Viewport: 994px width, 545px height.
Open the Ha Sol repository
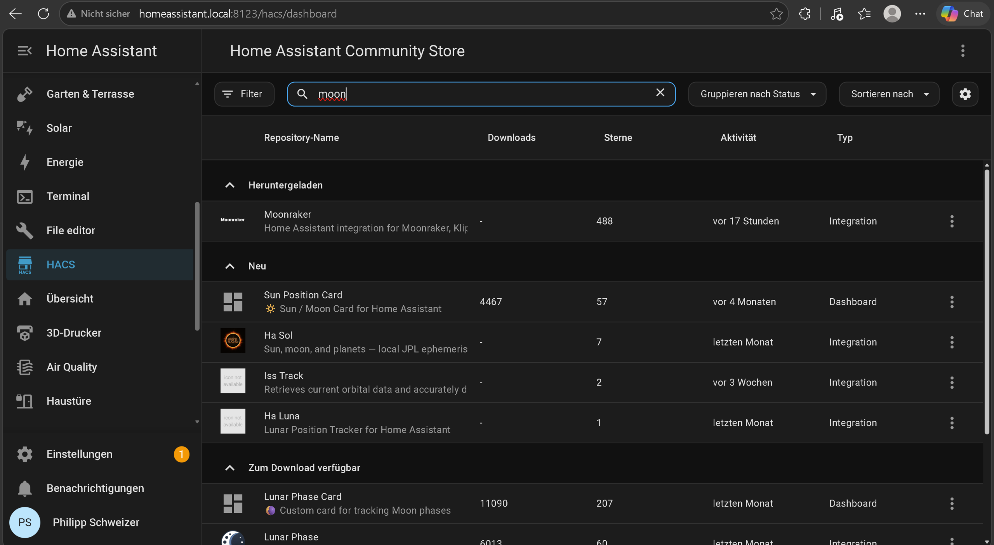593,342
